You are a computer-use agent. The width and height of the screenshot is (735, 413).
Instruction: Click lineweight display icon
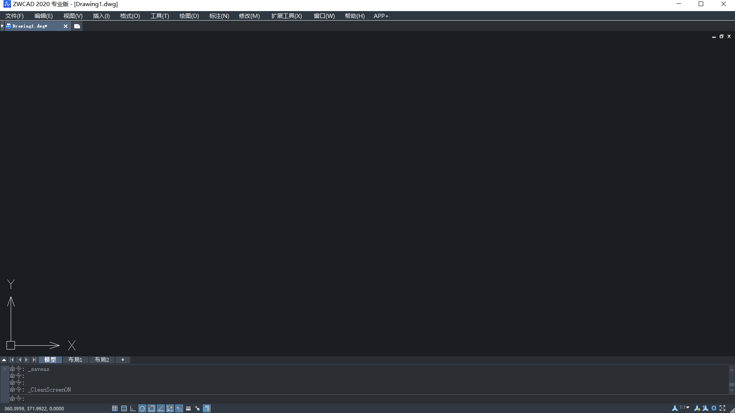[x=188, y=408]
